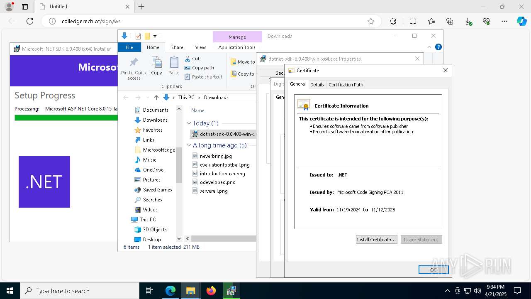Image resolution: width=531 pixels, height=299 pixels.
Task: Close the Certificate dialog
Action: pos(446,71)
